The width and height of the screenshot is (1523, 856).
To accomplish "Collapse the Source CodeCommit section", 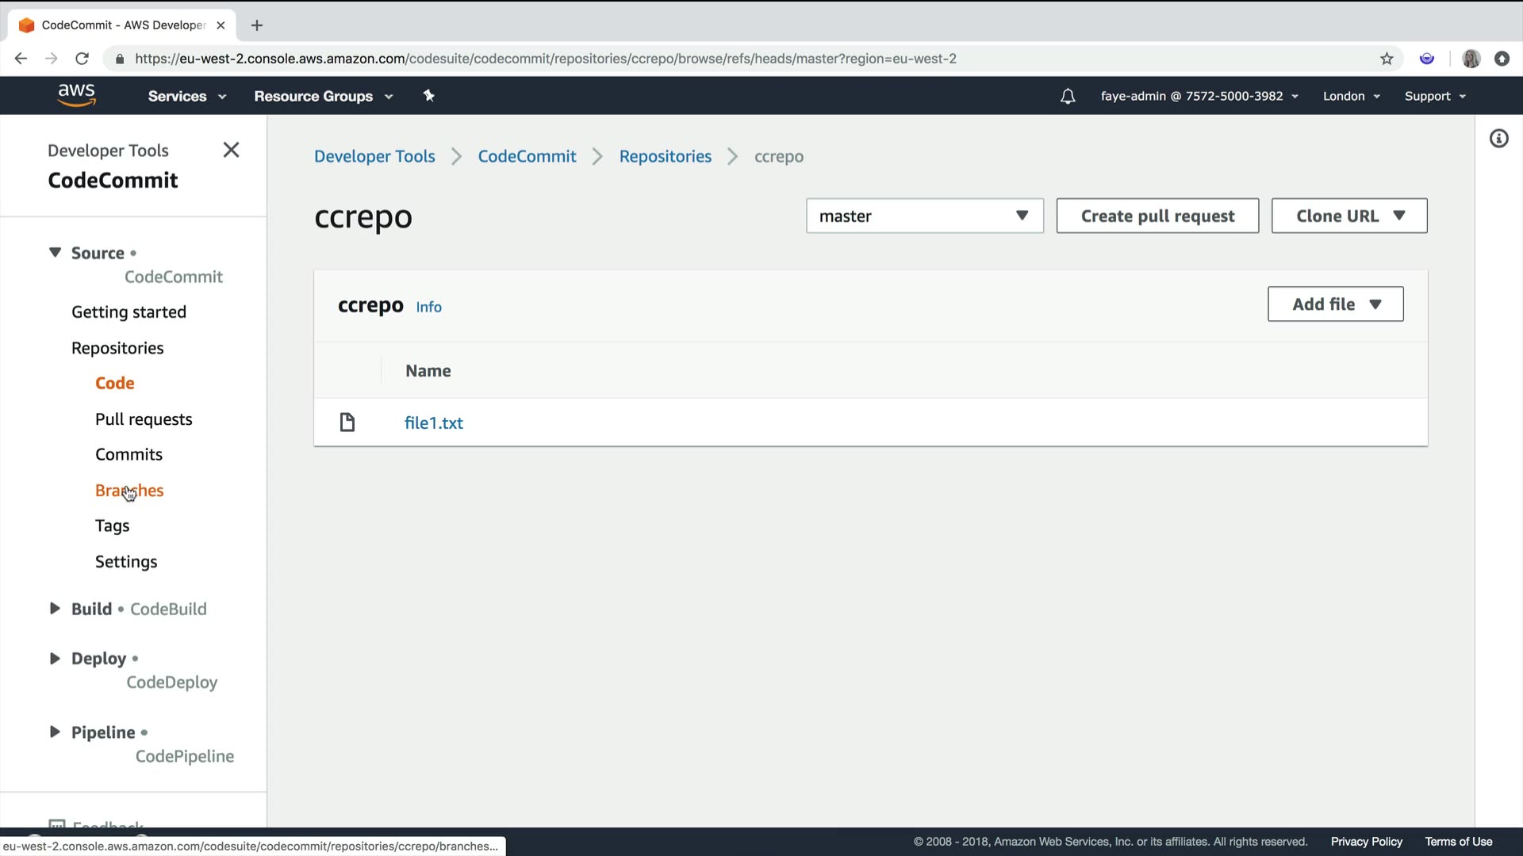I will [x=55, y=253].
